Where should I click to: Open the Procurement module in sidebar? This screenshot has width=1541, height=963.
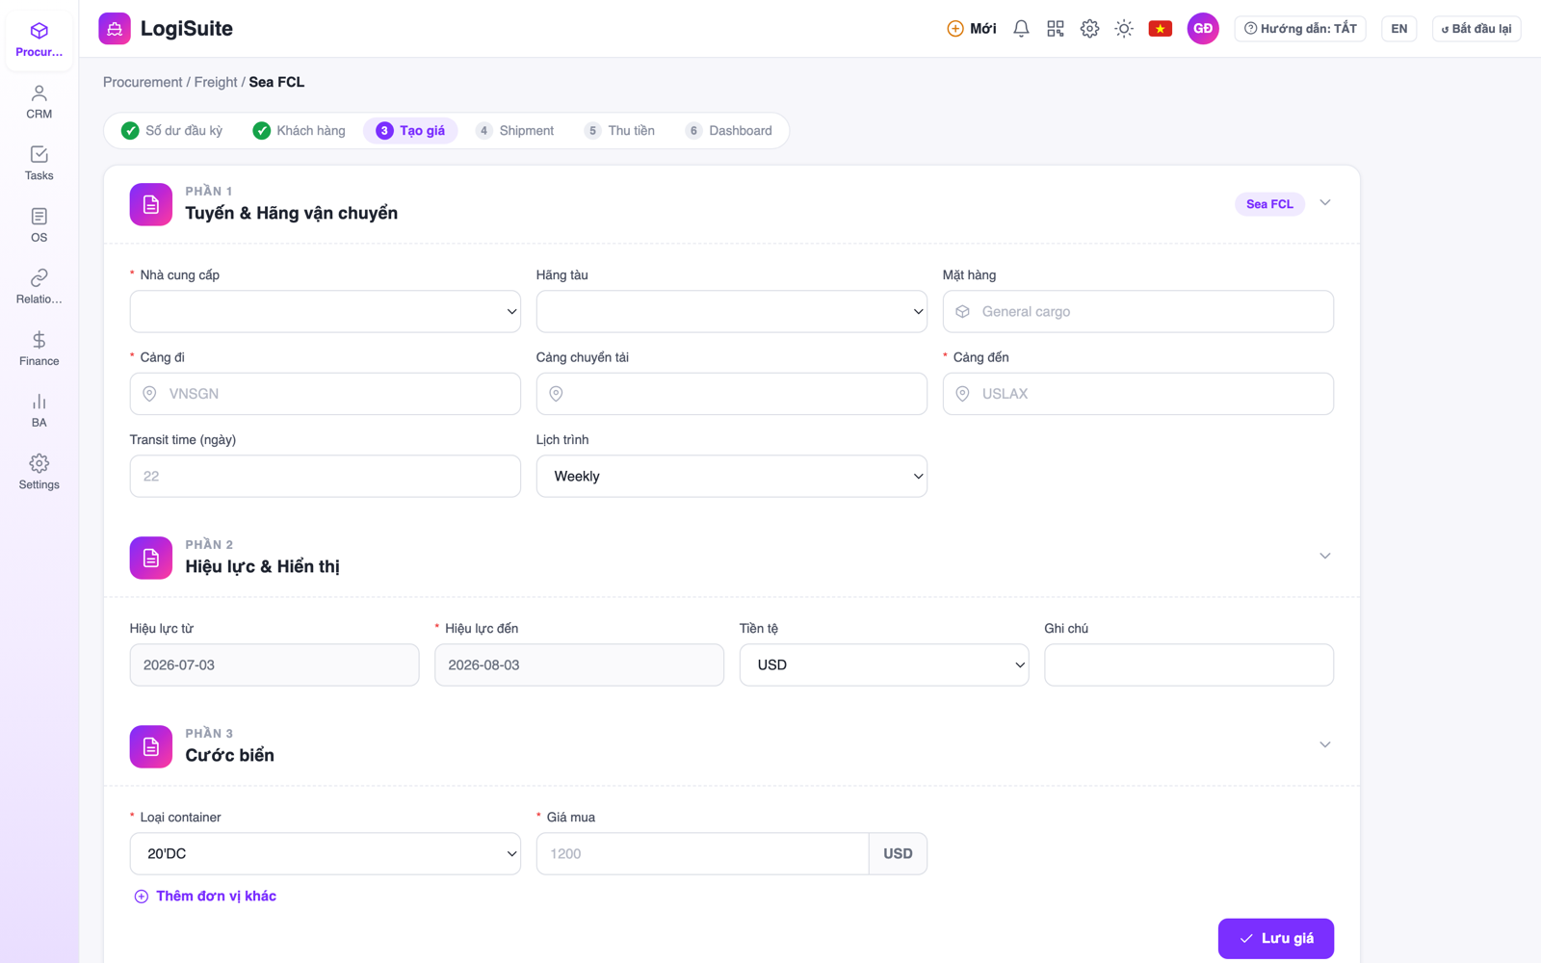click(x=39, y=39)
